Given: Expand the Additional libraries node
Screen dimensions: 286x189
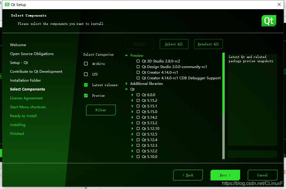Looking at the screenshot, I should pos(126,83).
